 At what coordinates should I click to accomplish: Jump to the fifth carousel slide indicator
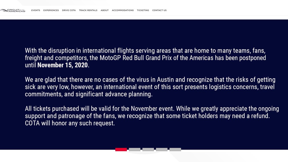pyautogui.click(x=175, y=150)
